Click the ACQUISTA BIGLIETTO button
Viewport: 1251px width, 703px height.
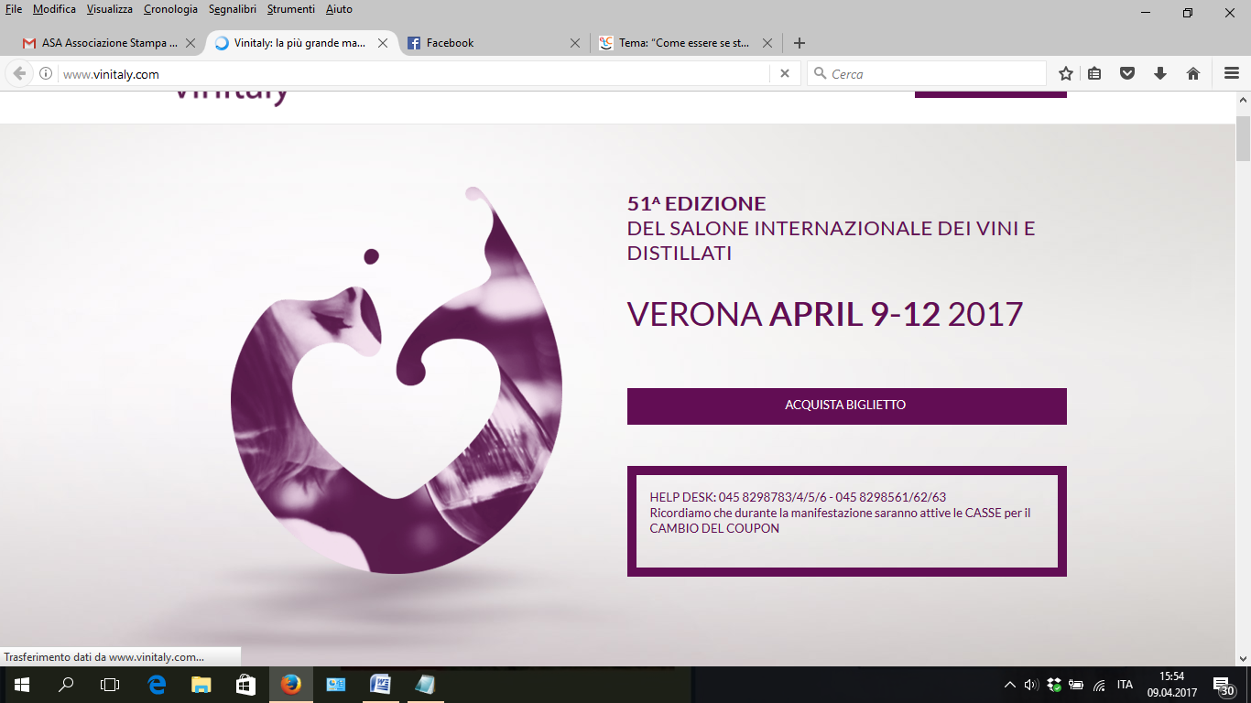click(x=846, y=406)
